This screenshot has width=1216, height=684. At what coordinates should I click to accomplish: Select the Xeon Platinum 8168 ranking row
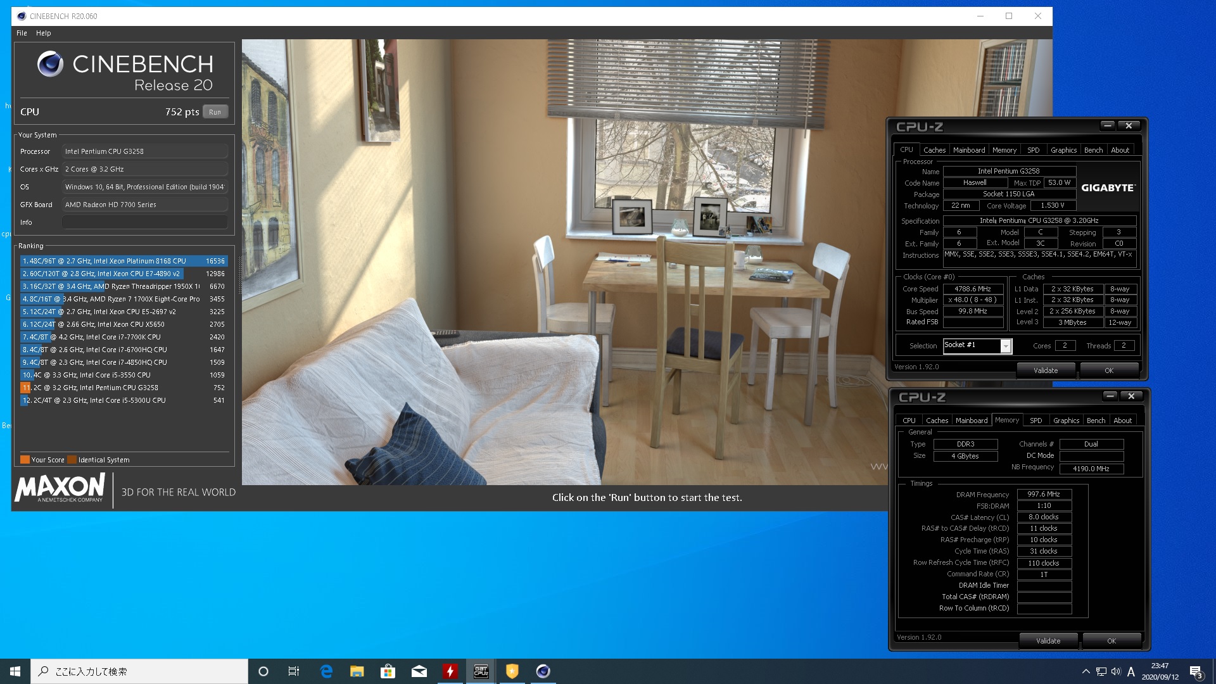point(123,261)
